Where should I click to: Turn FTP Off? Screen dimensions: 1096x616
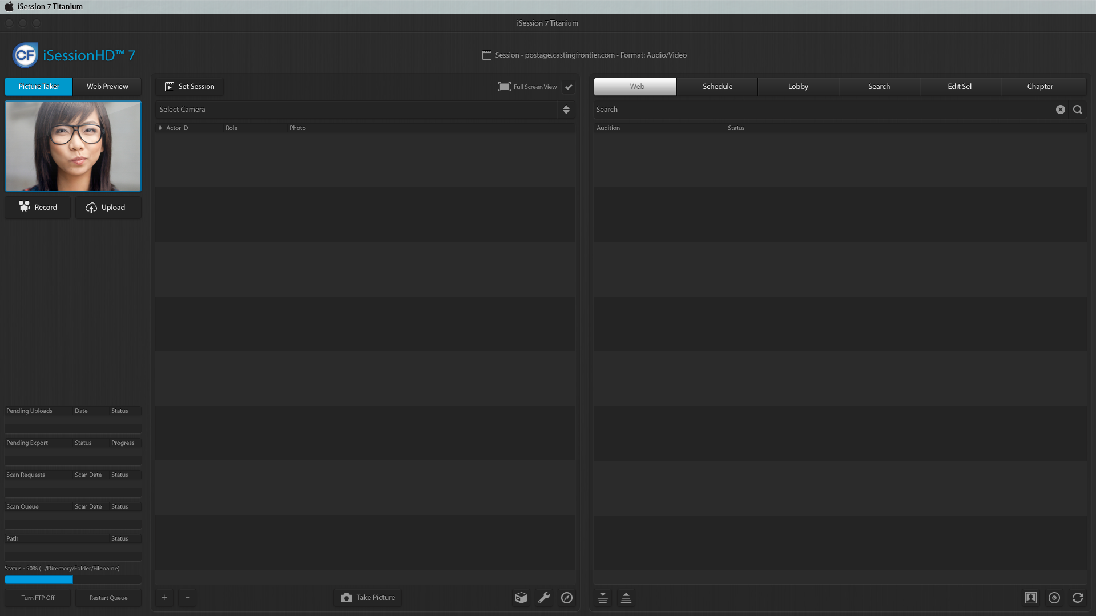[x=38, y=598]
